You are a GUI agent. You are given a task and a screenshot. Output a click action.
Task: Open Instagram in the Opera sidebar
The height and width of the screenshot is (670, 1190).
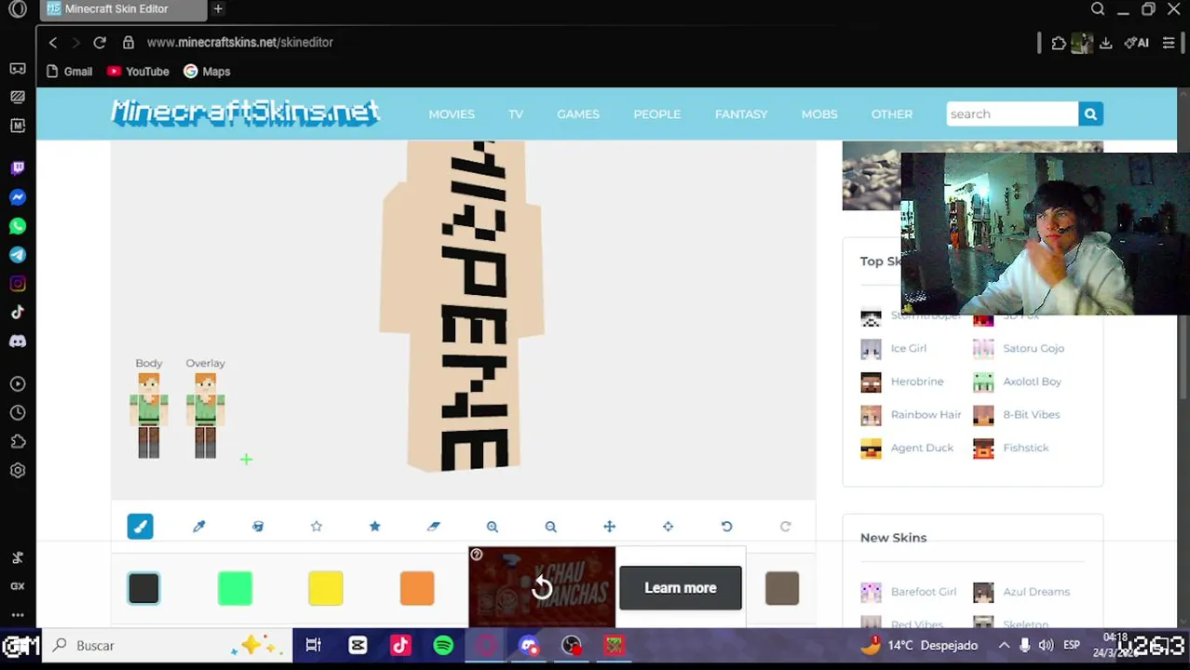[x=18, y=284]
